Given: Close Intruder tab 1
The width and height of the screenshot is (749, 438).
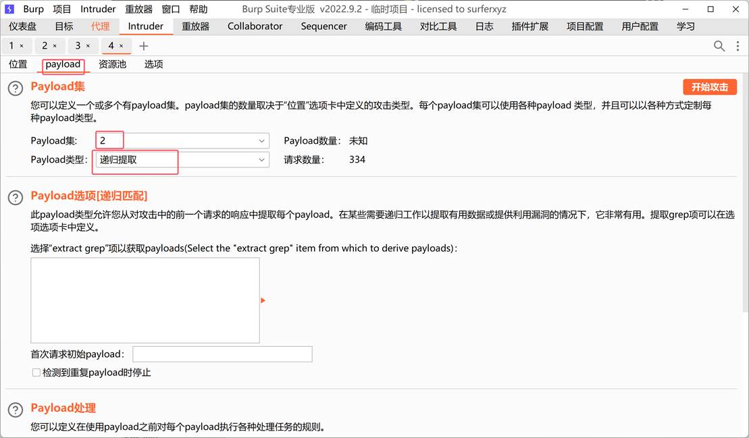Looking at the screenshot, I should click(22, 46).
